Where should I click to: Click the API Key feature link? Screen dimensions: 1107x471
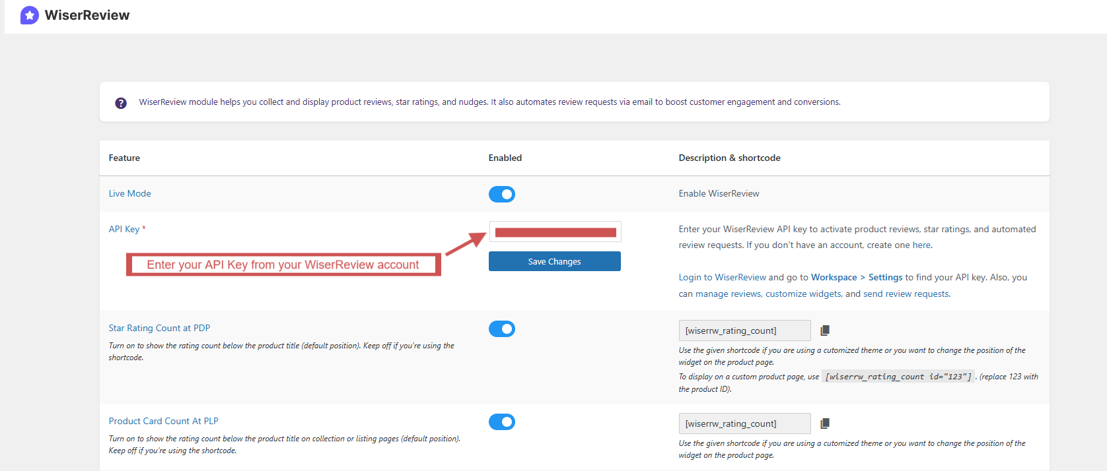(123, 229)
